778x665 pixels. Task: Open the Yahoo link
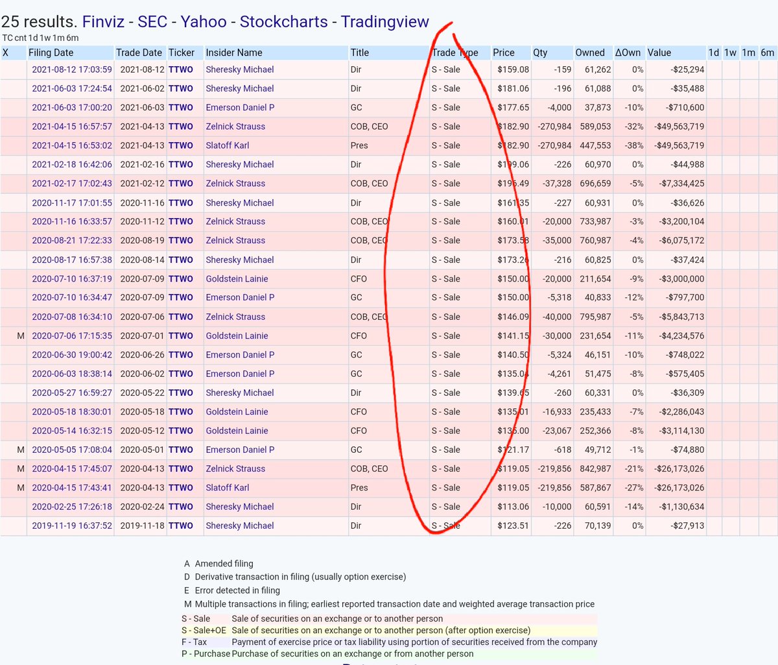click(204, 21)
